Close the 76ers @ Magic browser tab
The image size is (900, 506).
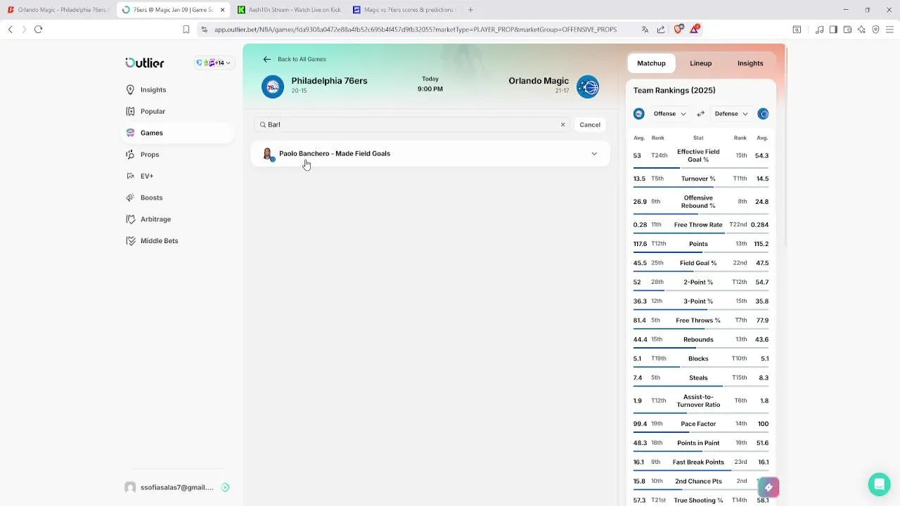[222, 10]
